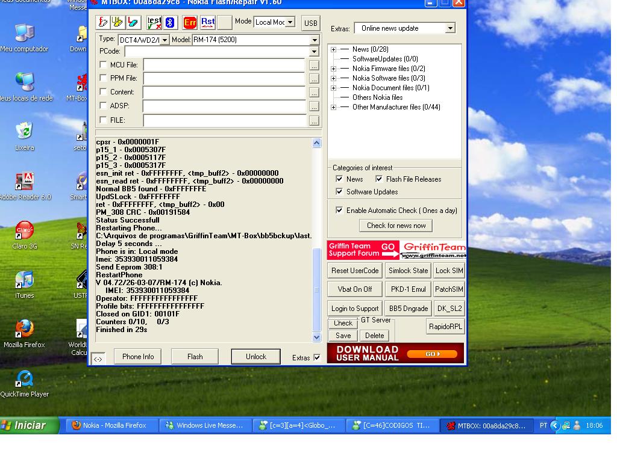Click the Bluetooth toolbar icon
Screen dimensions: 617x462
(x=170, y=22)
